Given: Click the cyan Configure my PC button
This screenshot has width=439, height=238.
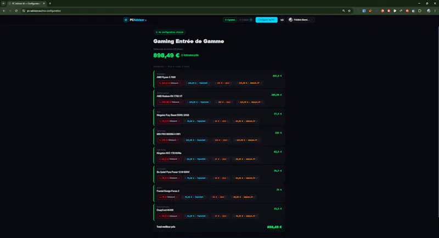Looking at the screenshot, I should point(266,20).
